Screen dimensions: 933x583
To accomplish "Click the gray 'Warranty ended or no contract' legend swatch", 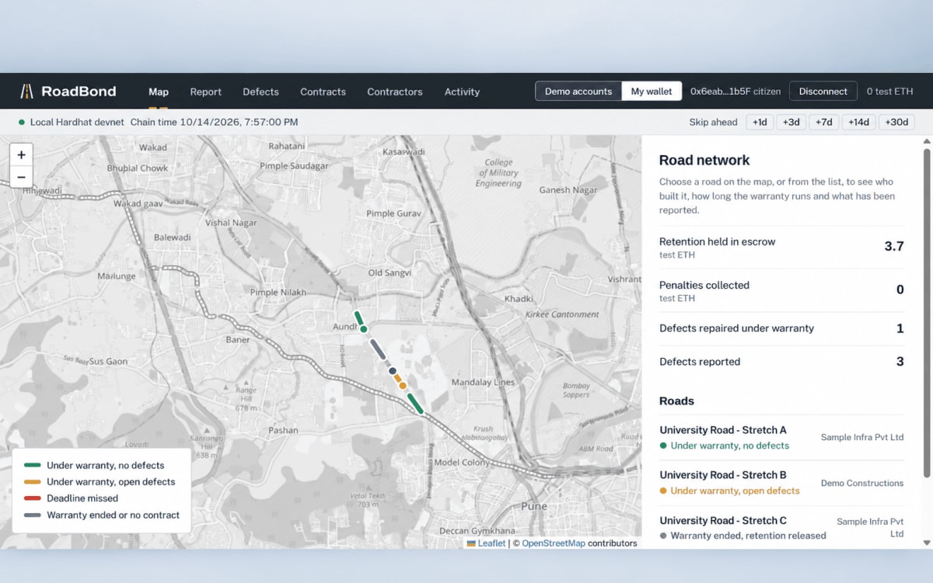I will pos(32,515).
